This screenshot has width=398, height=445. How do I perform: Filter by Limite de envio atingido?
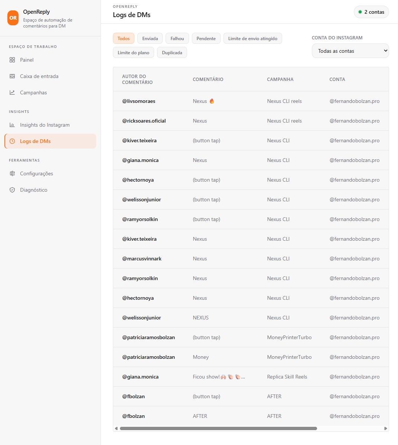coord(253,38)
